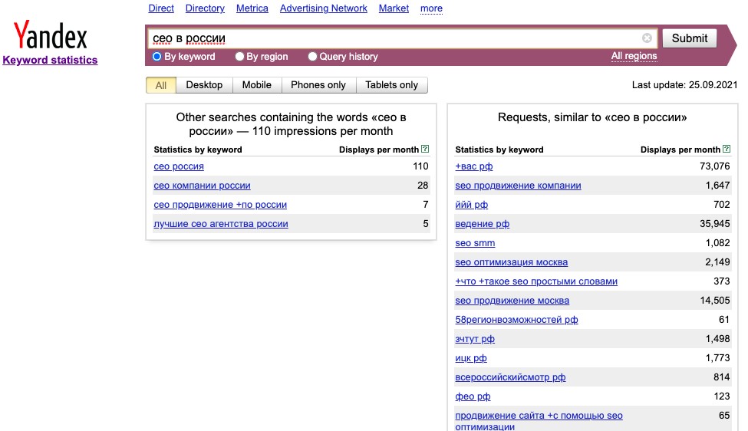Click the 28 displays value for сео компании россии
Image resolution: width=748 pixels, height=431 pixels.
423,186
